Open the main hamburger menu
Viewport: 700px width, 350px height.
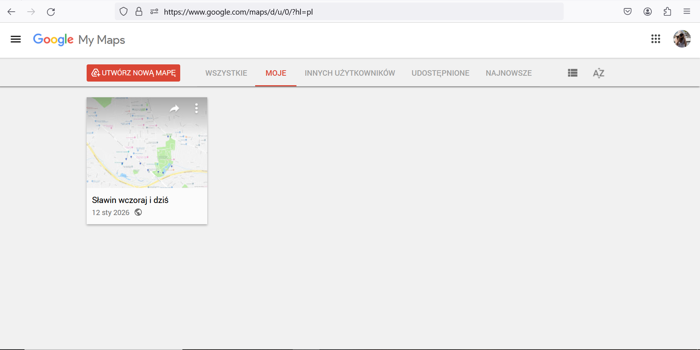(x=16, y=39)
